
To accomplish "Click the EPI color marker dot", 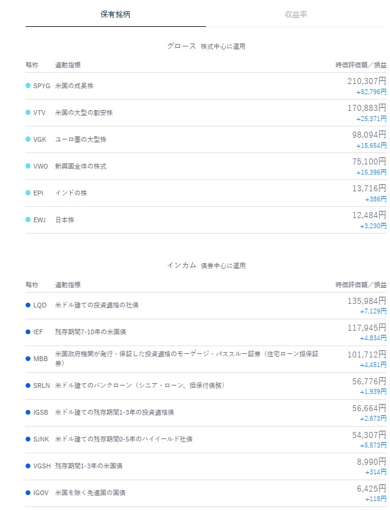I will [x=28, y=193].
